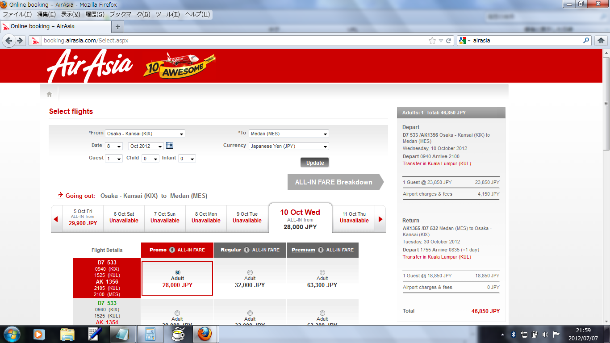Click the Premium fare info icon
The height and width of the screenshot is (343, 610).
point(321,250)
